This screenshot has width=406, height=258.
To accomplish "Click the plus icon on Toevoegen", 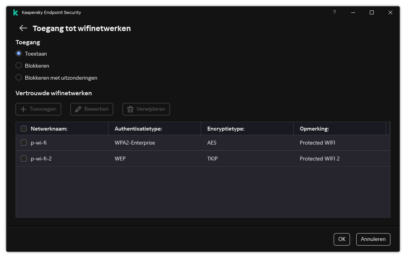I will point(24,109).
